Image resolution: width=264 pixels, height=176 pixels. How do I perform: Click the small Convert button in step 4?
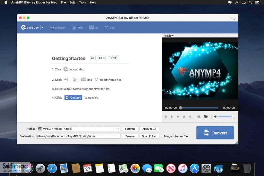(x=73, y=98)
